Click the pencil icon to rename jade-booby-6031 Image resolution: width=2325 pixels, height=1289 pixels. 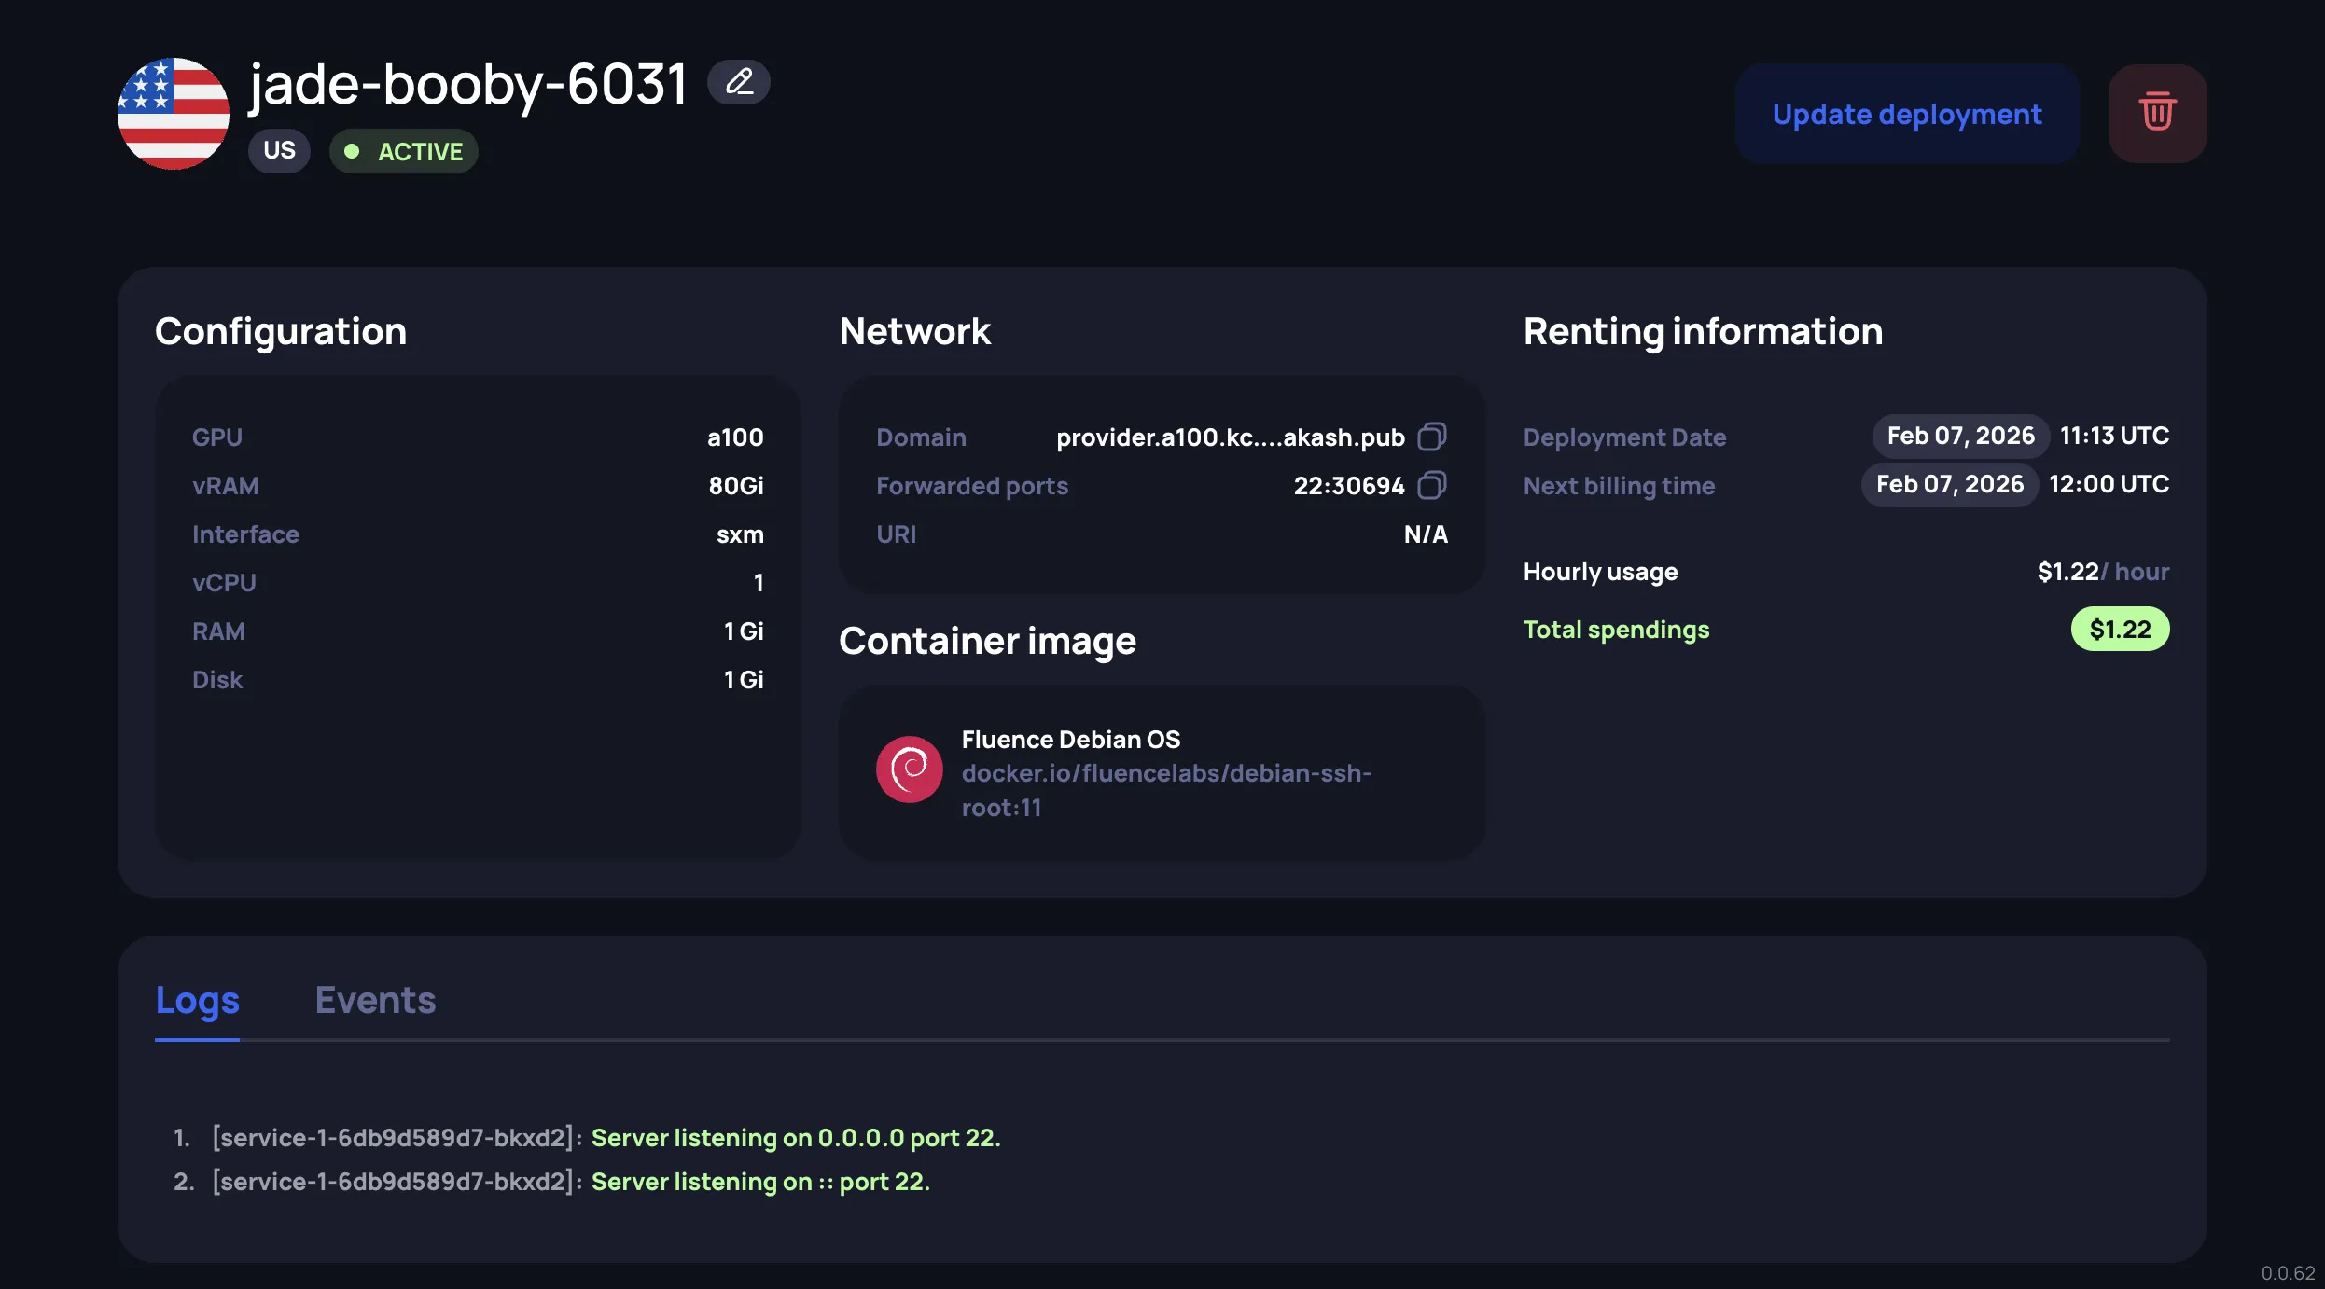coord(738,82)
